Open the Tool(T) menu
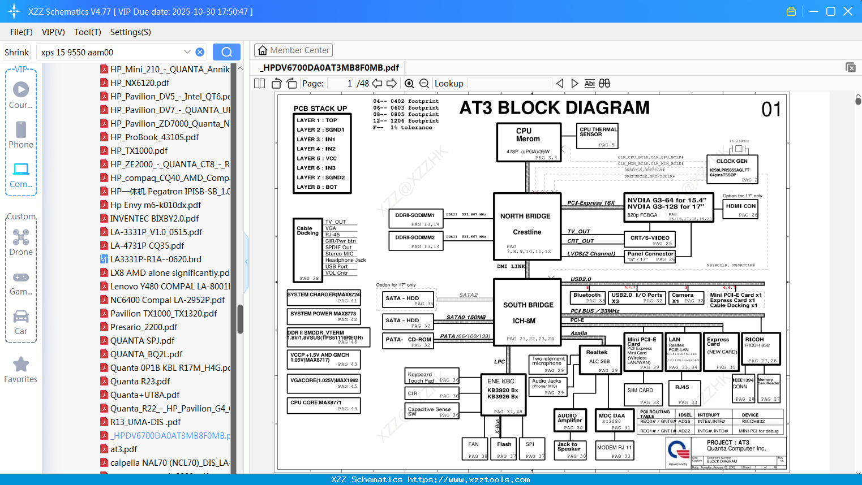 [88, 32]
